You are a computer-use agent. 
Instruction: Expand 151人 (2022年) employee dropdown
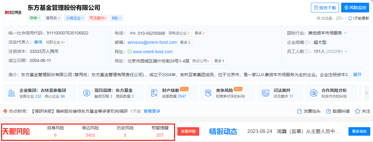pos(330,51)
